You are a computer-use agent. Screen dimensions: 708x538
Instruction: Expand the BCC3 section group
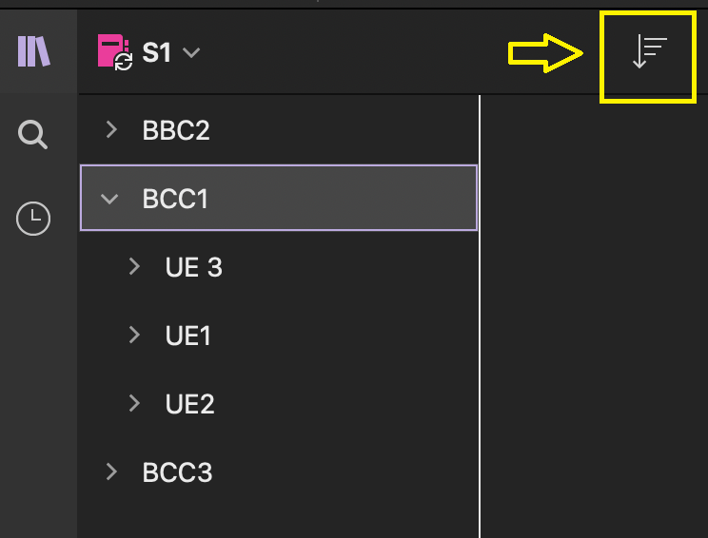(111, 471)
